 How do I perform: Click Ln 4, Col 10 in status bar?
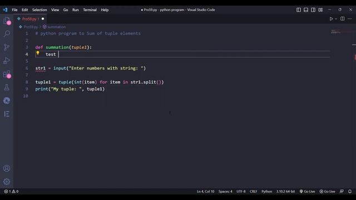205,191
